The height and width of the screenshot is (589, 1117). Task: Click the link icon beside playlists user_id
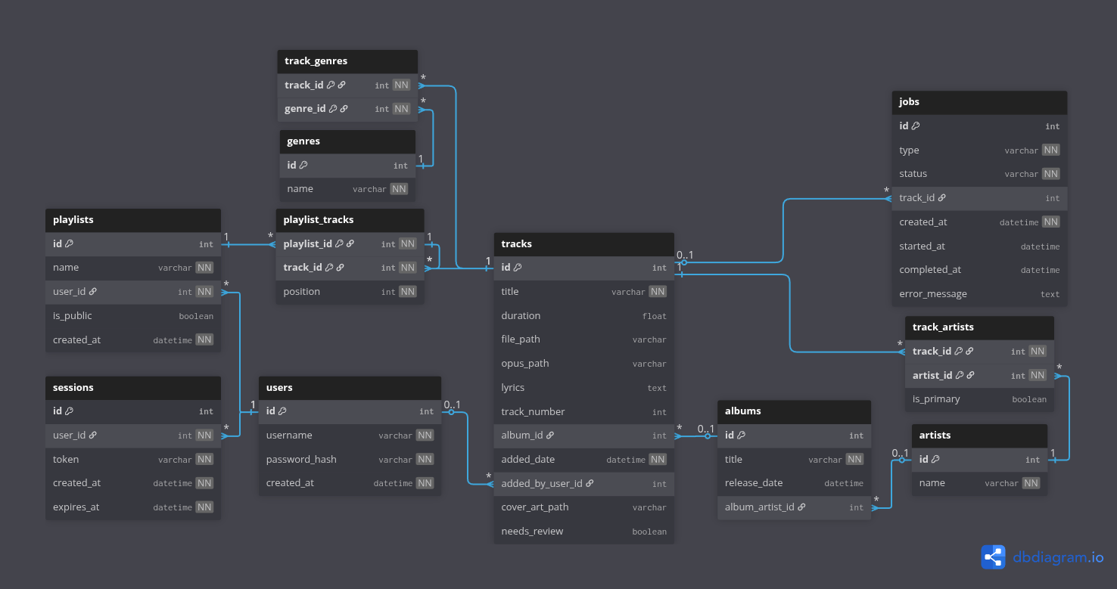pyautogui.click(x=93, y=292)
